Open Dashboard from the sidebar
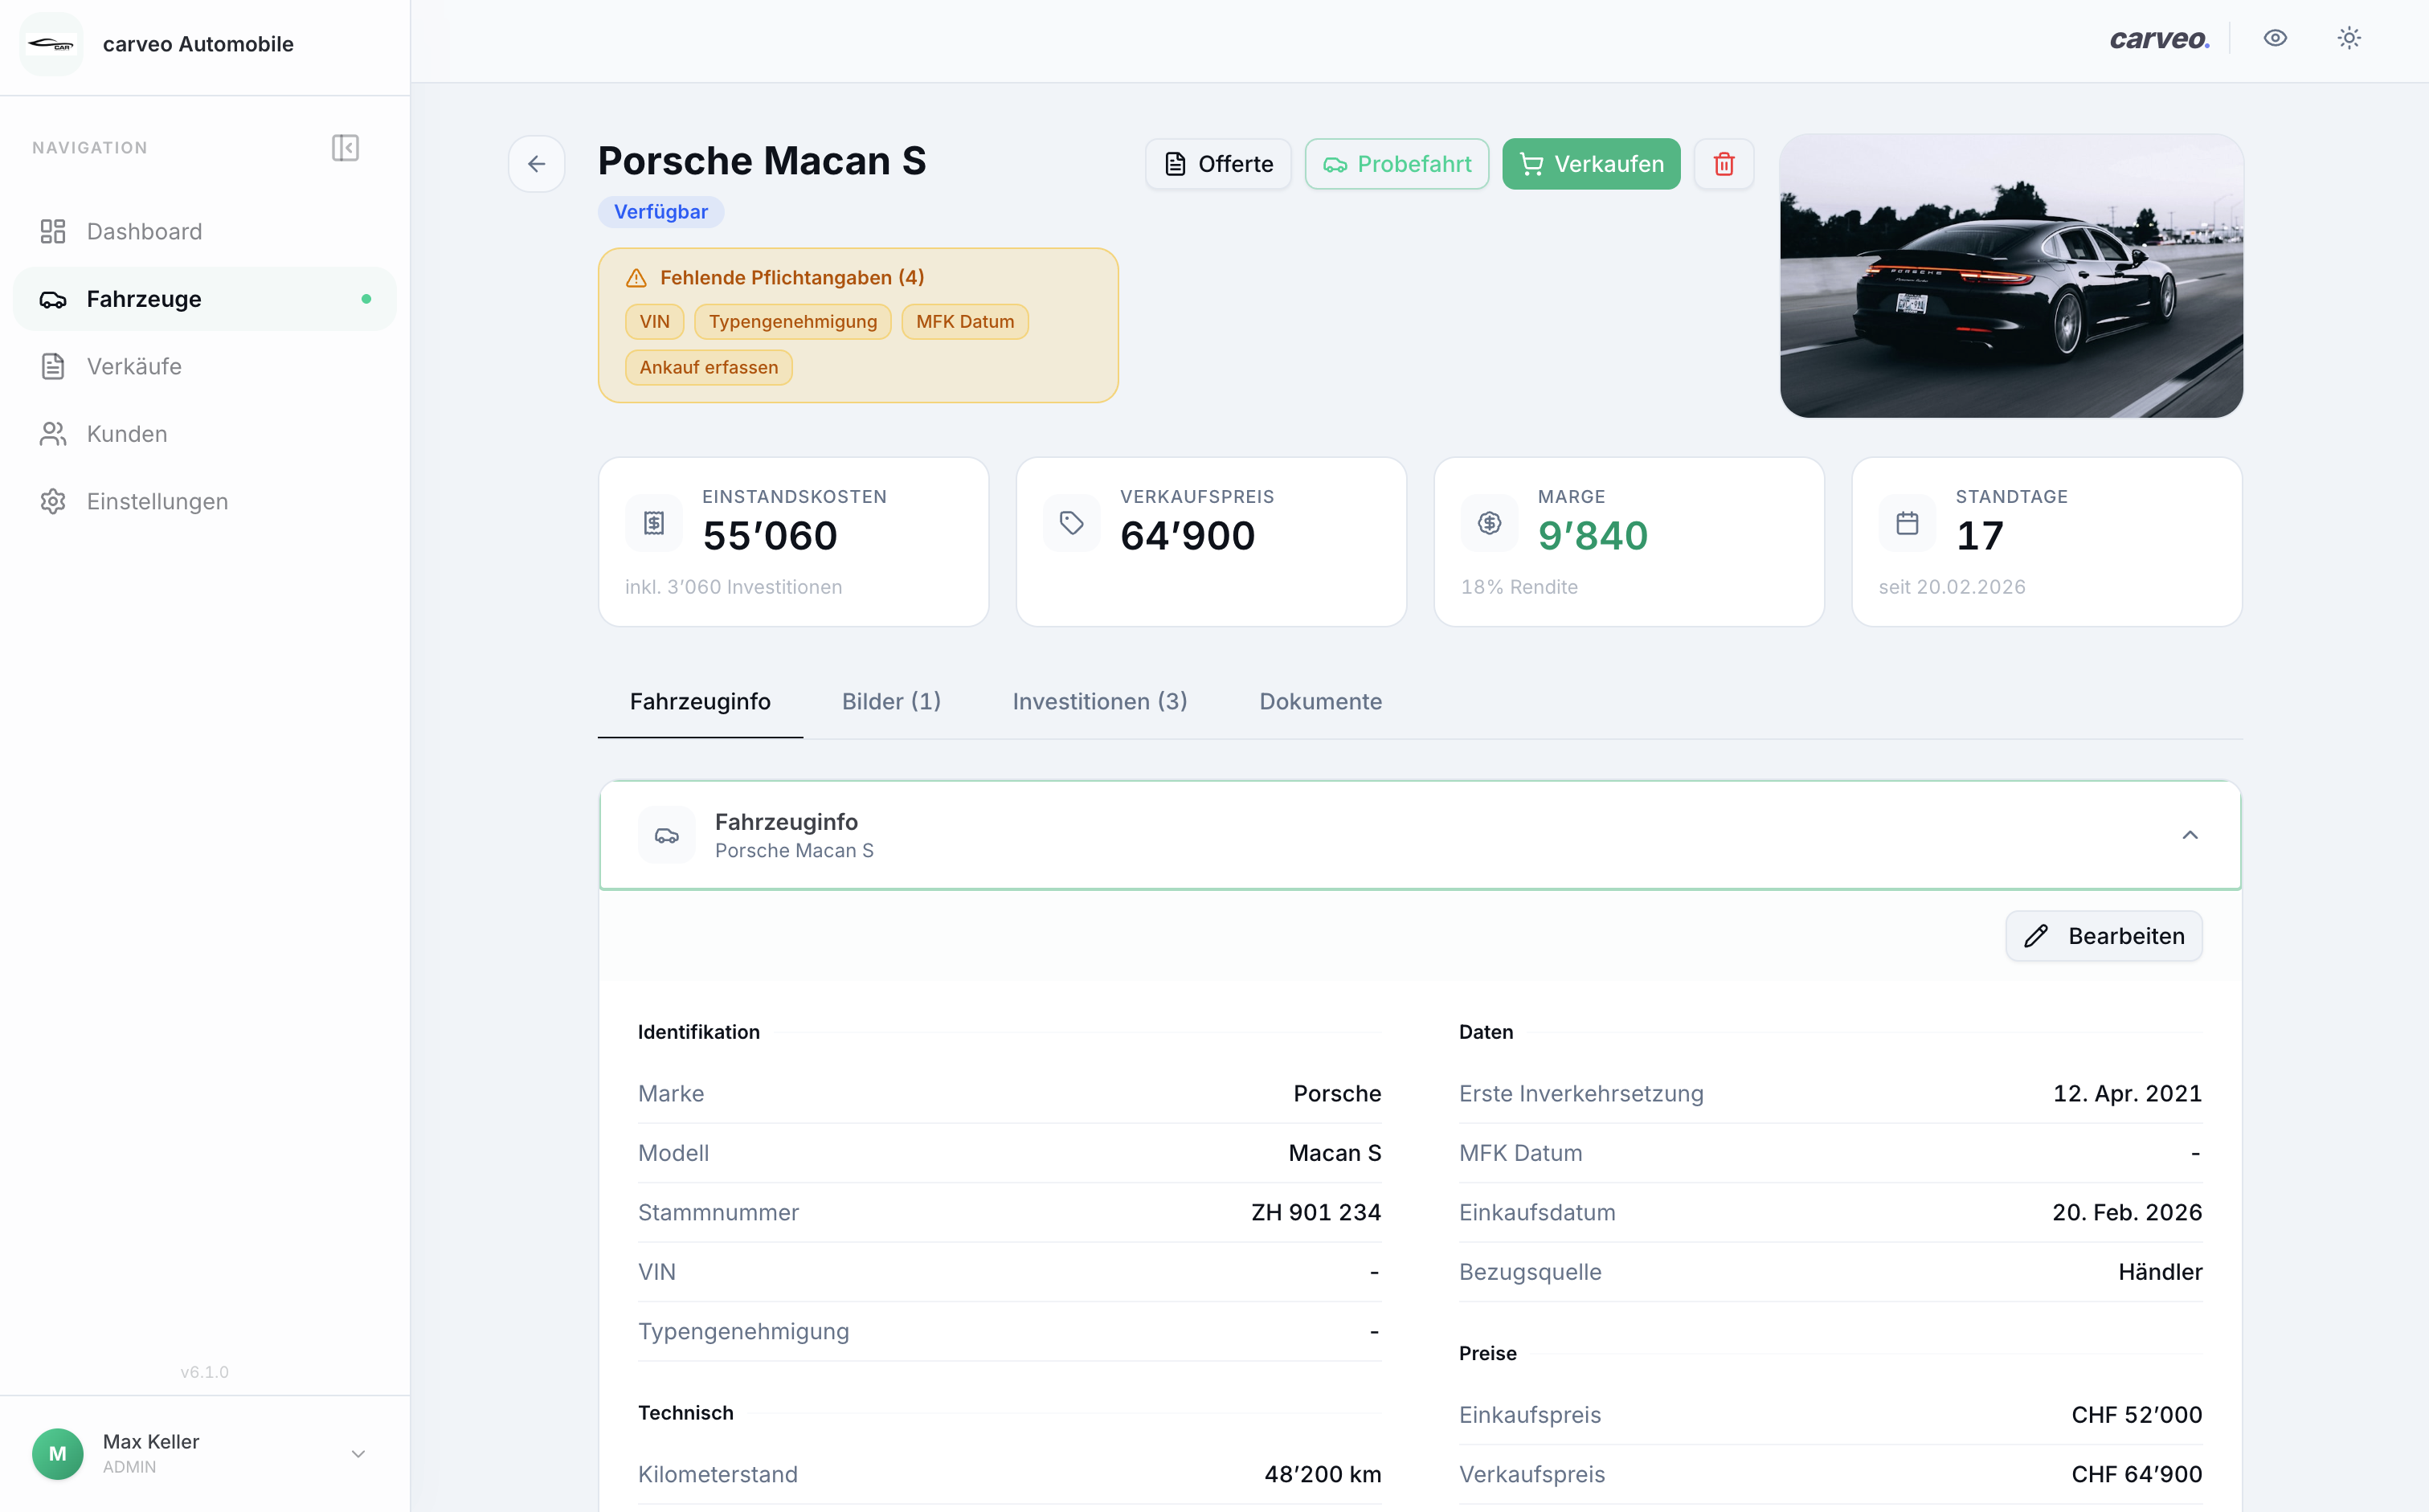 (x=144, y=232)
